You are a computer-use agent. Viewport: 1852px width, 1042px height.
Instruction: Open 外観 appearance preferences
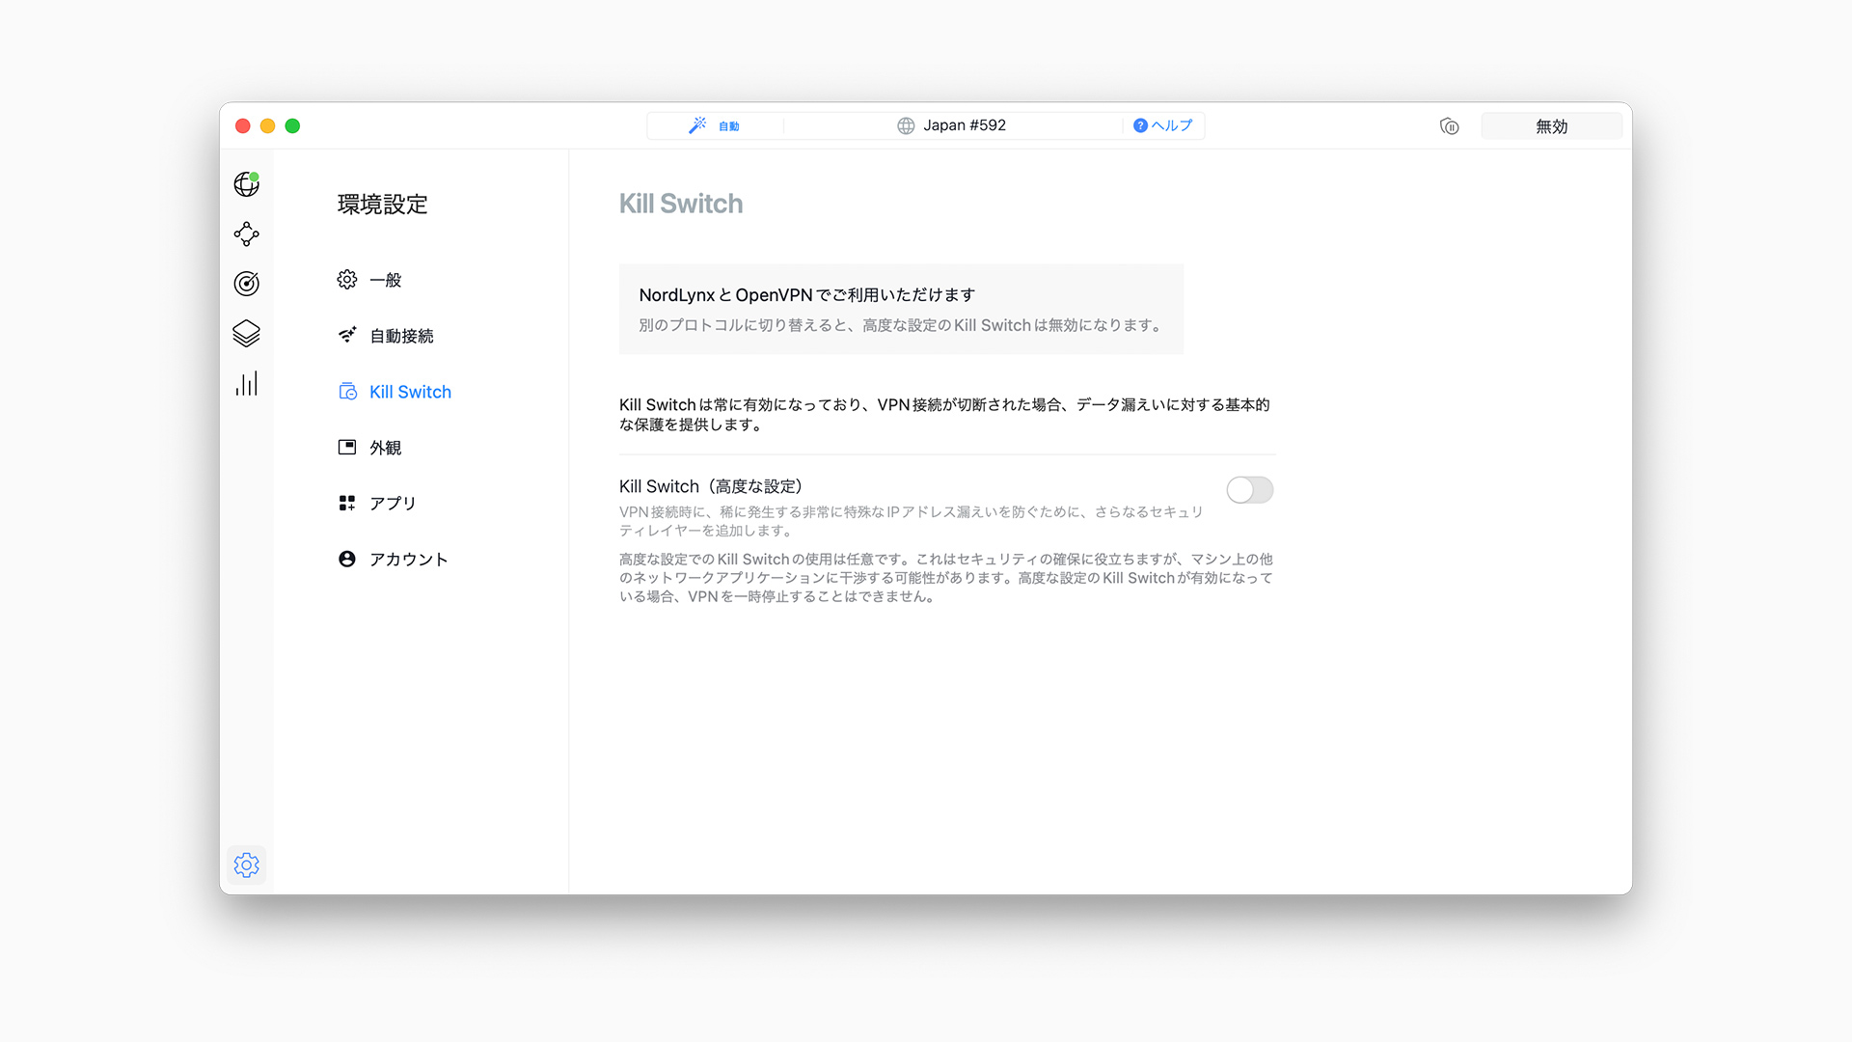(x=385, y=448)
